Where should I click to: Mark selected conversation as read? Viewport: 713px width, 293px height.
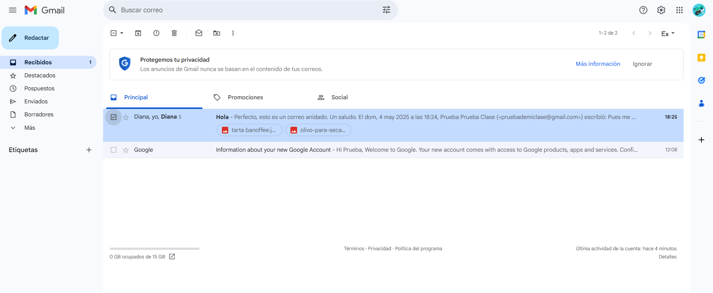click(199, 33)
